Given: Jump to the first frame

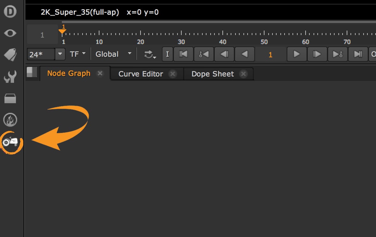Looking at the screenshot, I should point(184,54).
